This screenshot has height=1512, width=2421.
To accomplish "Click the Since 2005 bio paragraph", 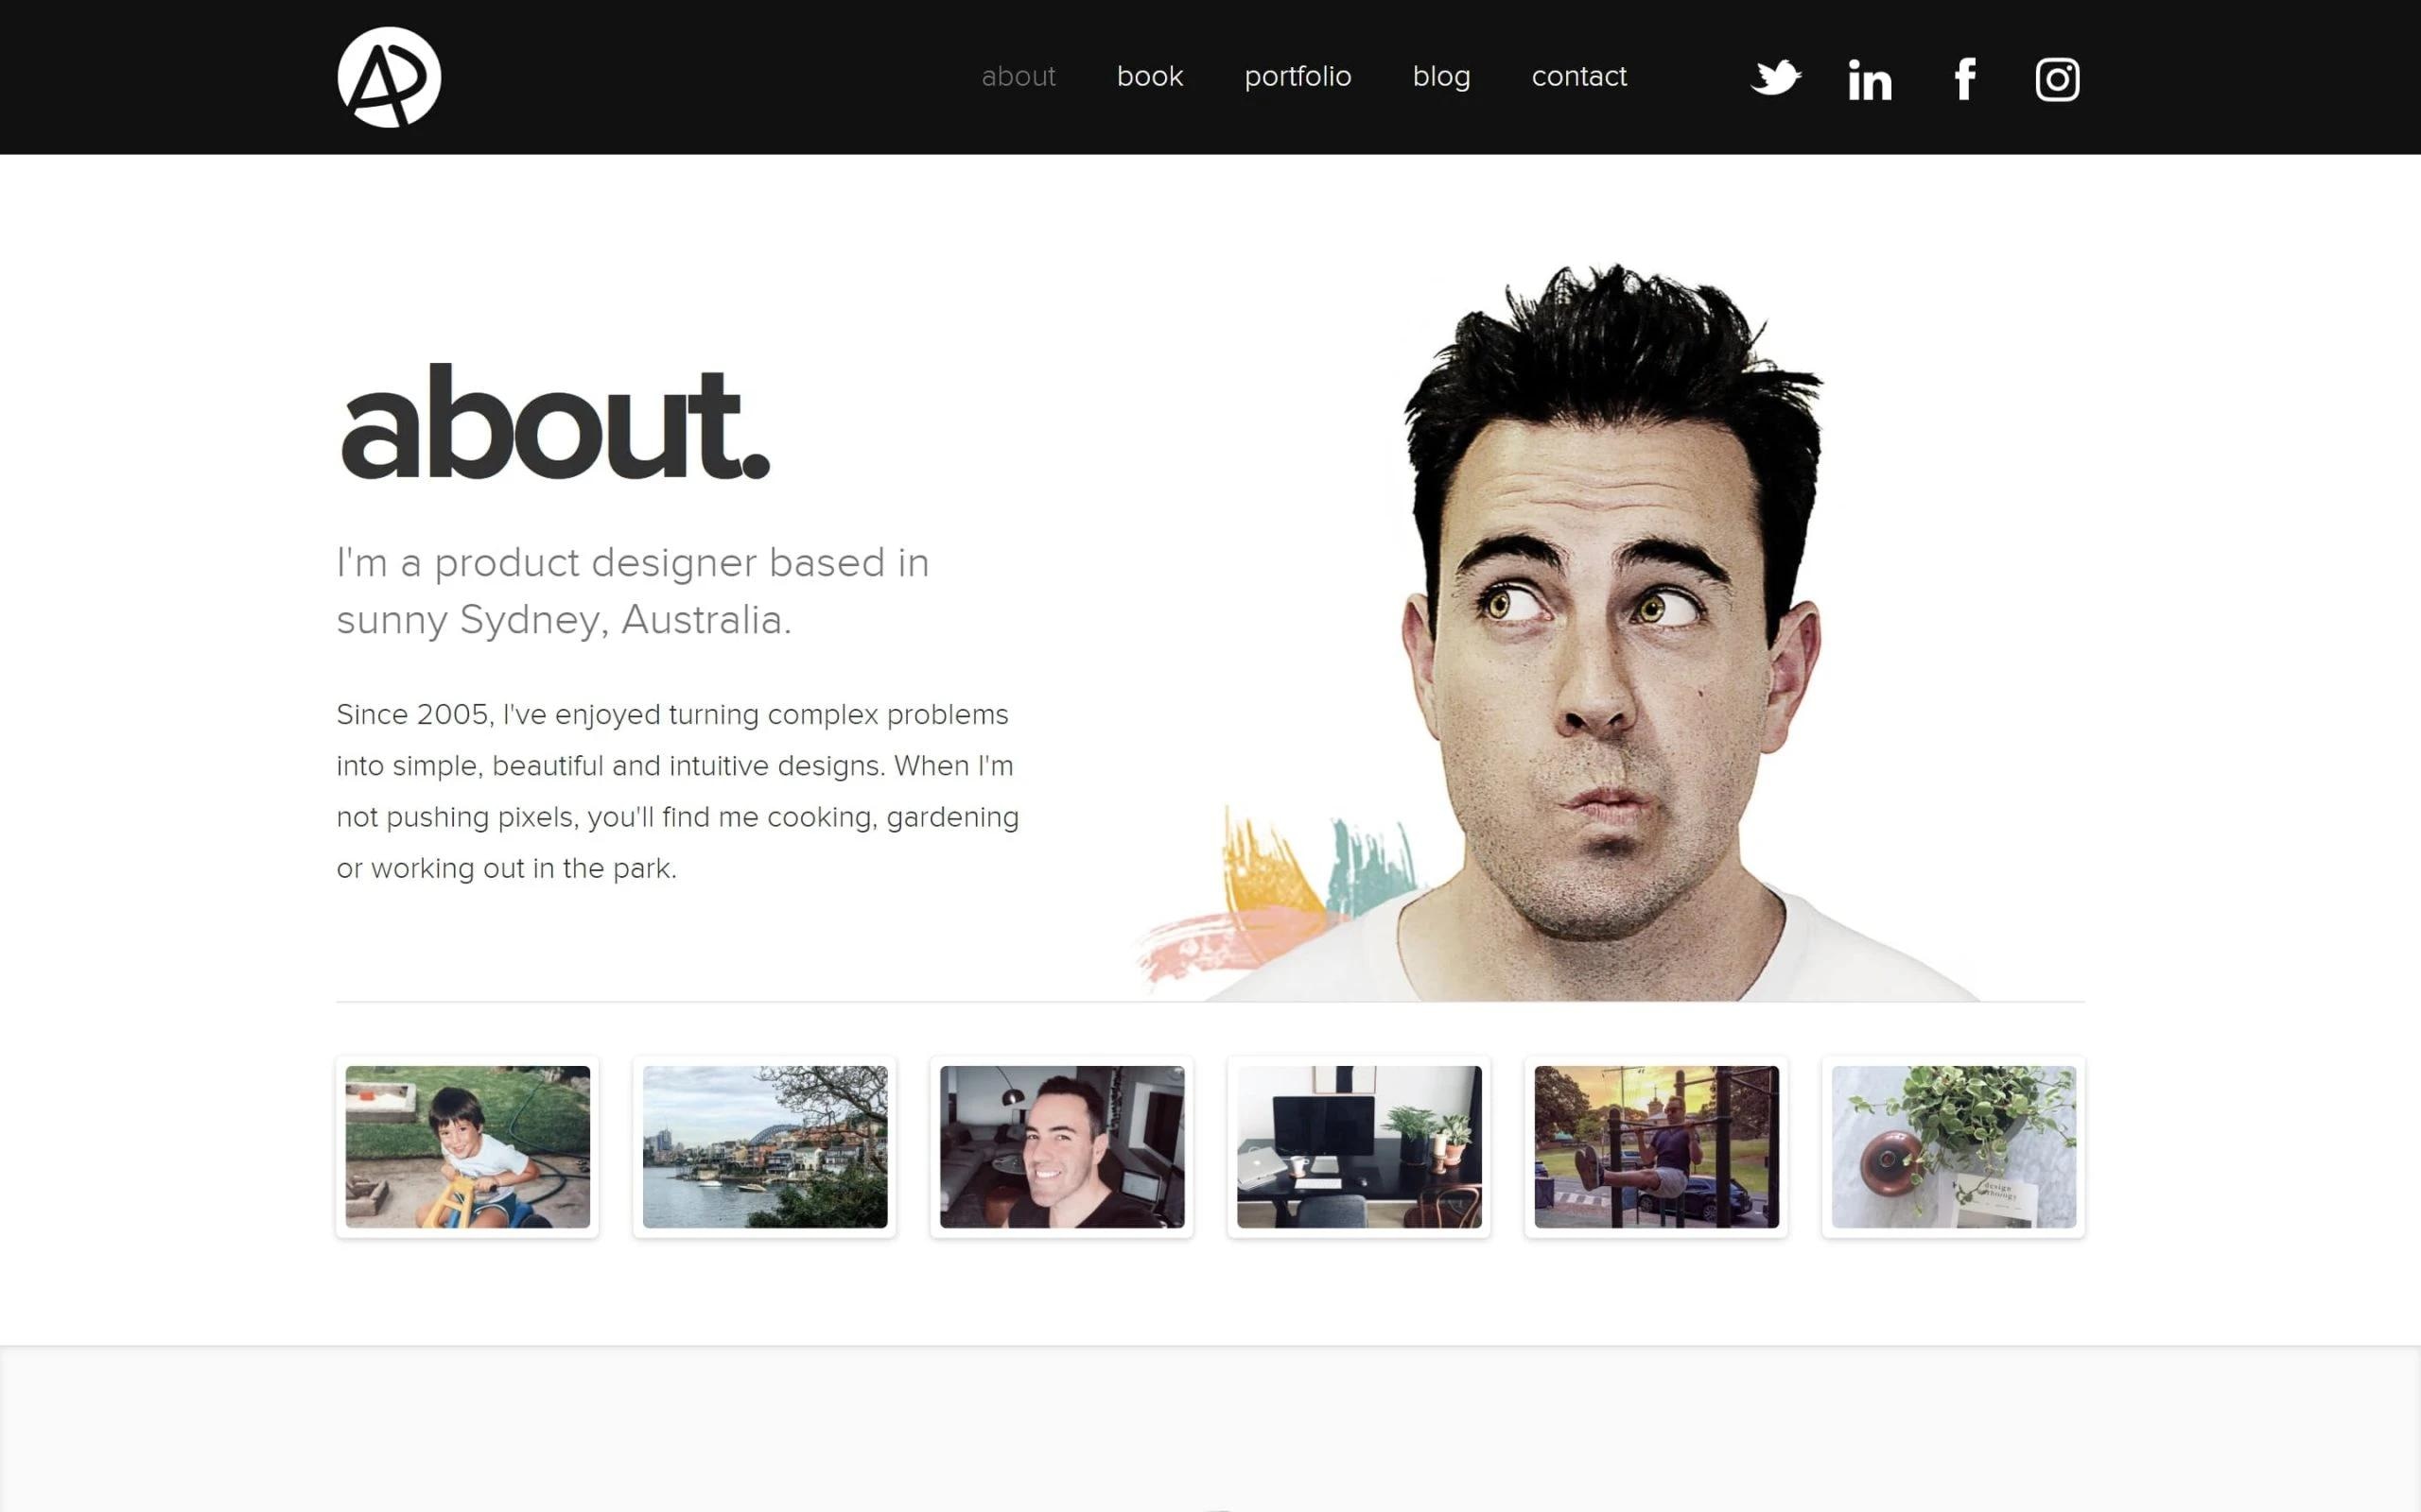I will coord(677,791).
